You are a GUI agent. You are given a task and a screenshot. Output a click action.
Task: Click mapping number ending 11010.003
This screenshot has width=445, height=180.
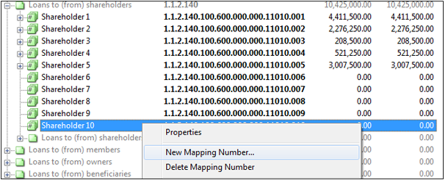pos(234,41)
